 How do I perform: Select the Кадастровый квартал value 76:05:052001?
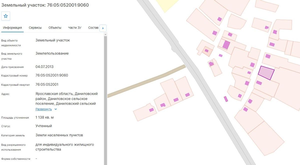pyautogui.click(x=47, y=84)
